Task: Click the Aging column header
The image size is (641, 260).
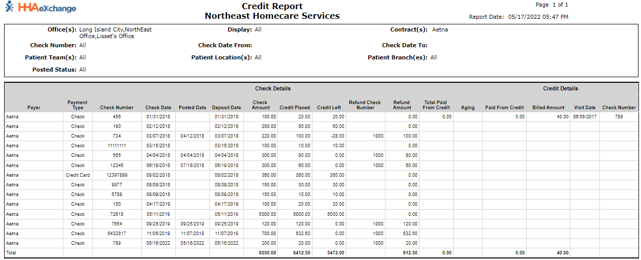Action: pos(468,108)
